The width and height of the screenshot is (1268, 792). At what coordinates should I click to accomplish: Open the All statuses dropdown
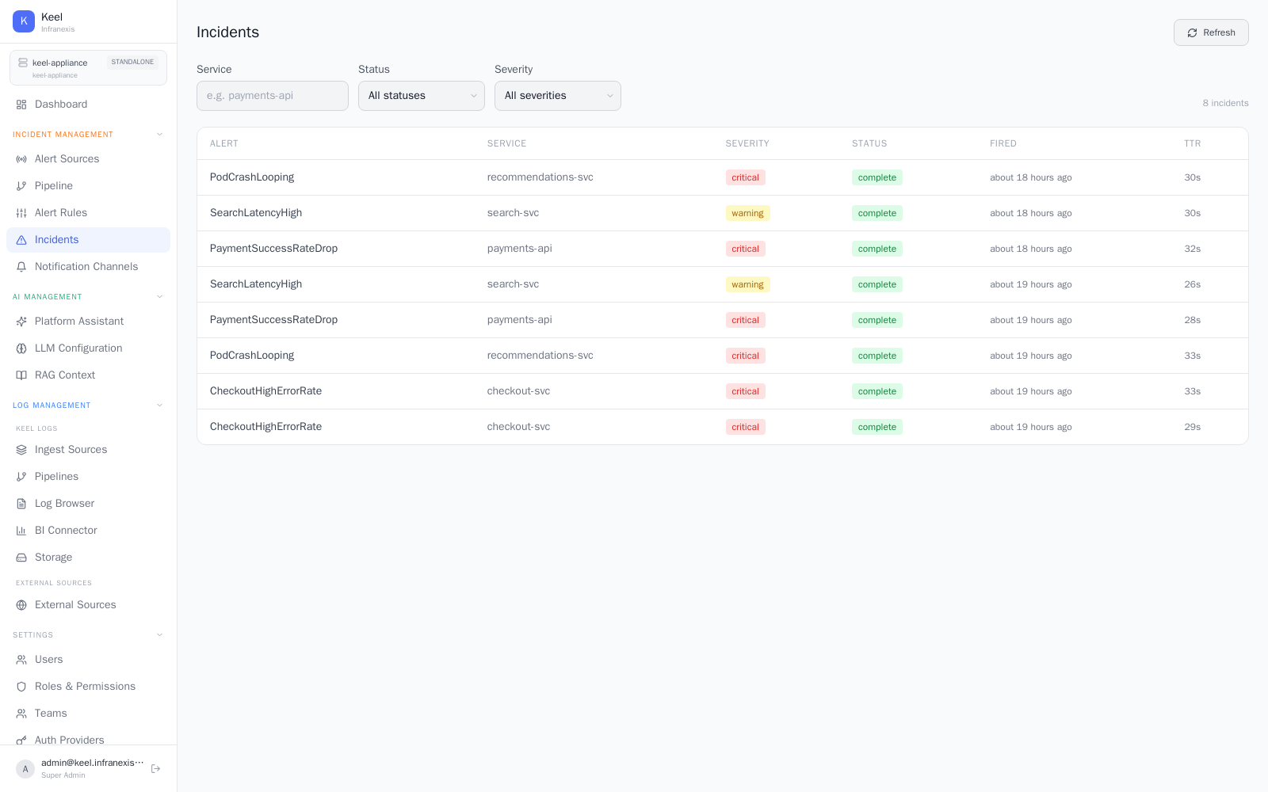click(x=422, y=96)
